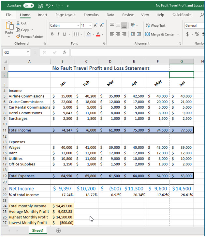Toggle Underline formatting

coord(64,34)
